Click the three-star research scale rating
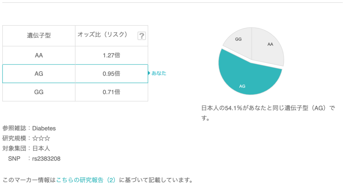The width and height of the screenshot is (346, 196). [41, 138]
